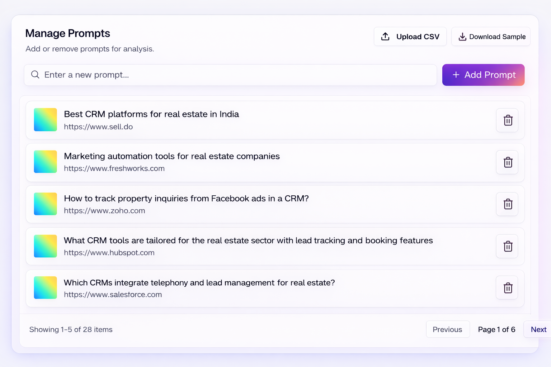Open the https://www.salesforce.com link

pos(113,295)
